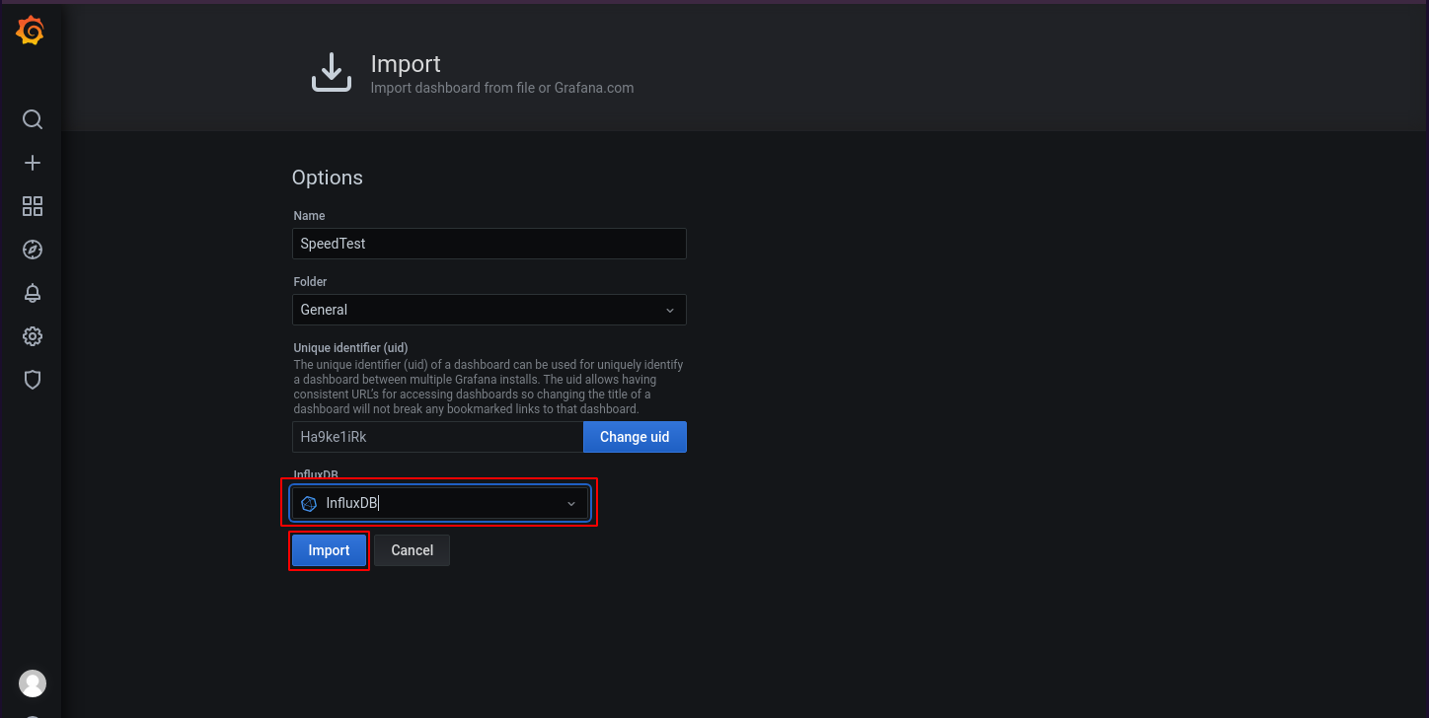The width and height of the screenshot is (1429, 718).
Task: Open the Grafana home logo
Action: pos(31,32)
